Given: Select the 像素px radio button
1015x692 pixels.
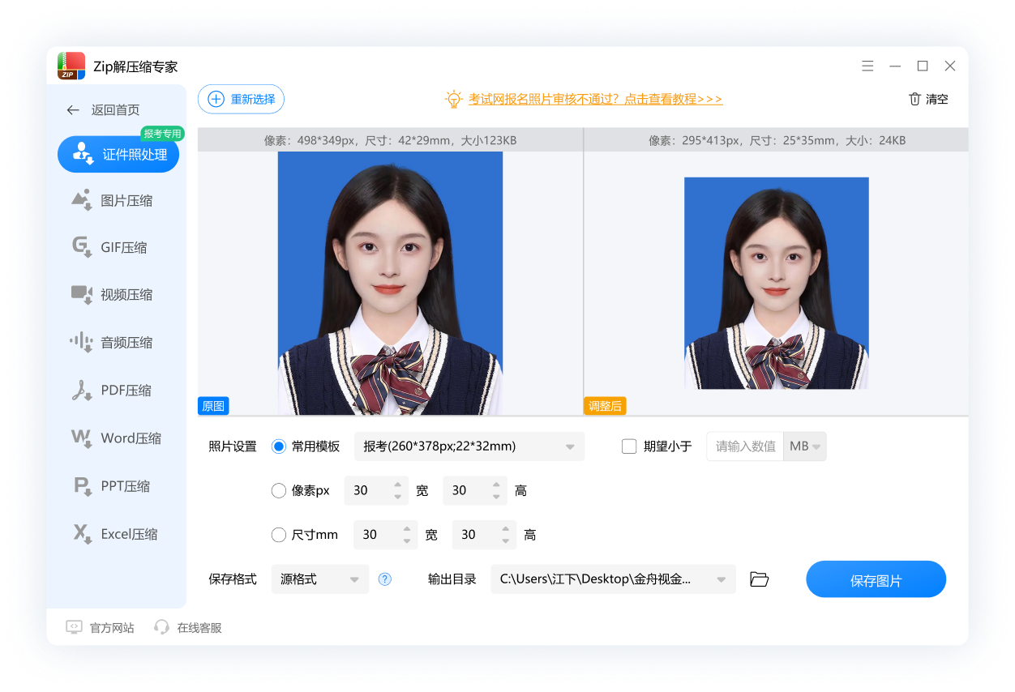Looking at the screenshot, I should 279,490.
